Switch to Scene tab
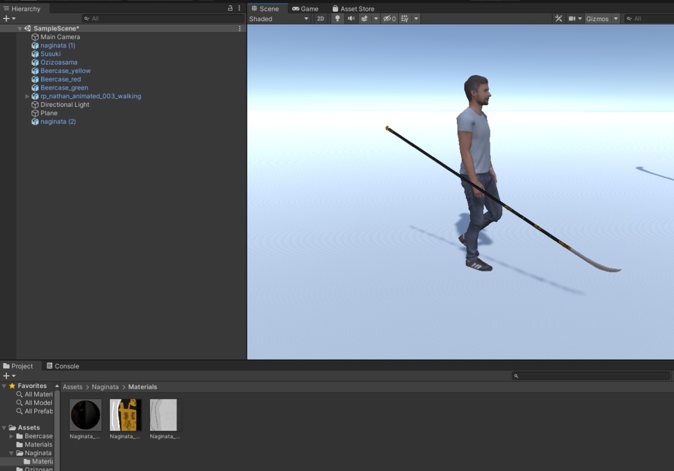 [x=265, y=9]
